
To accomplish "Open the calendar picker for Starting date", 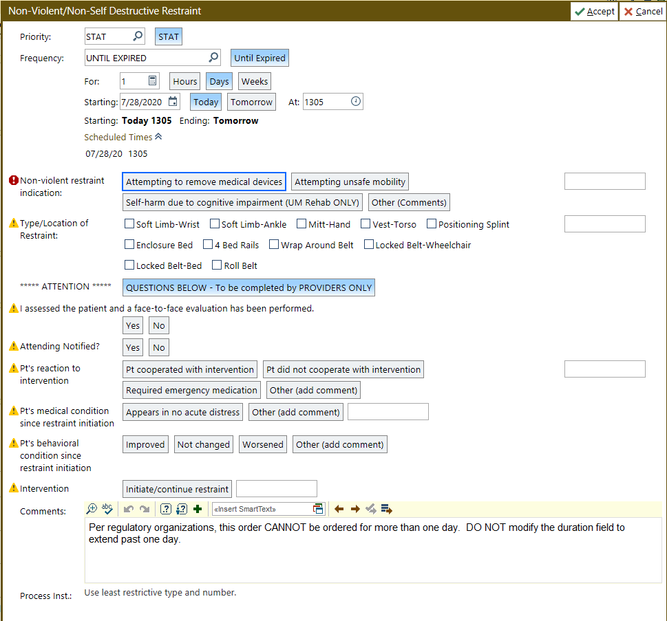I will (173, 102).
